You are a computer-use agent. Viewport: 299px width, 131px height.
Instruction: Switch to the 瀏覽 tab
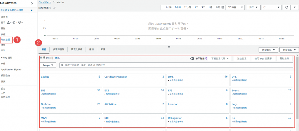coord(44,49)
